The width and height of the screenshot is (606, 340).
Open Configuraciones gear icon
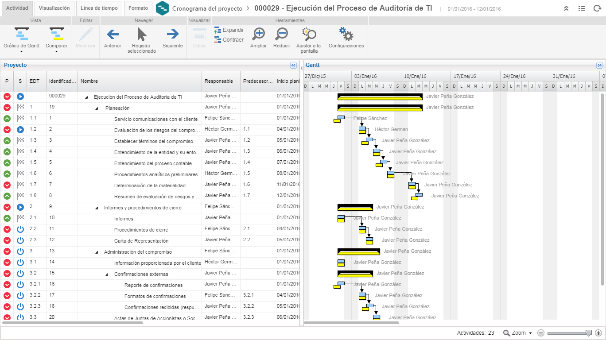[346, 34]
